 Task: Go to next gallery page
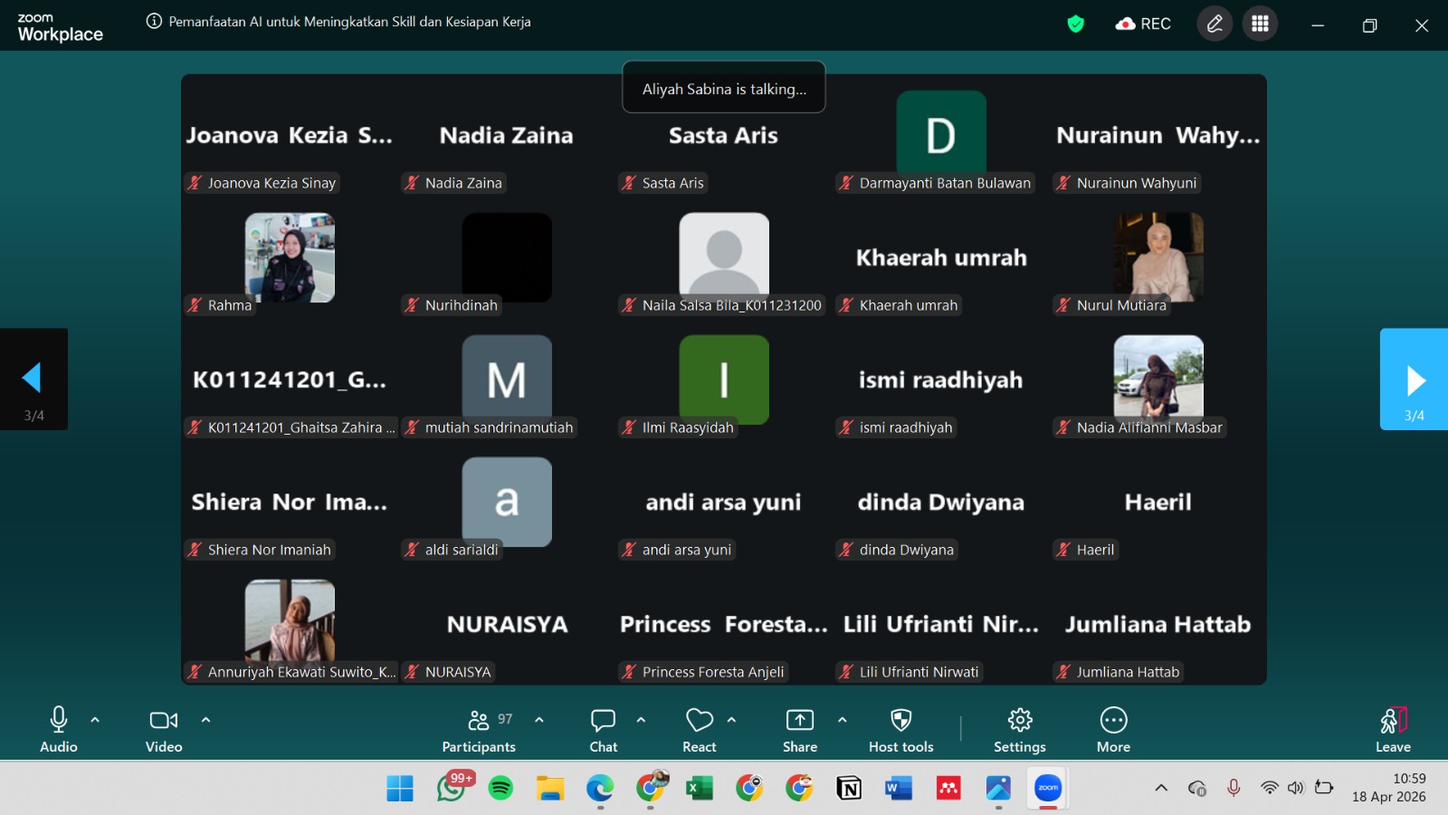pos(1415,379)
